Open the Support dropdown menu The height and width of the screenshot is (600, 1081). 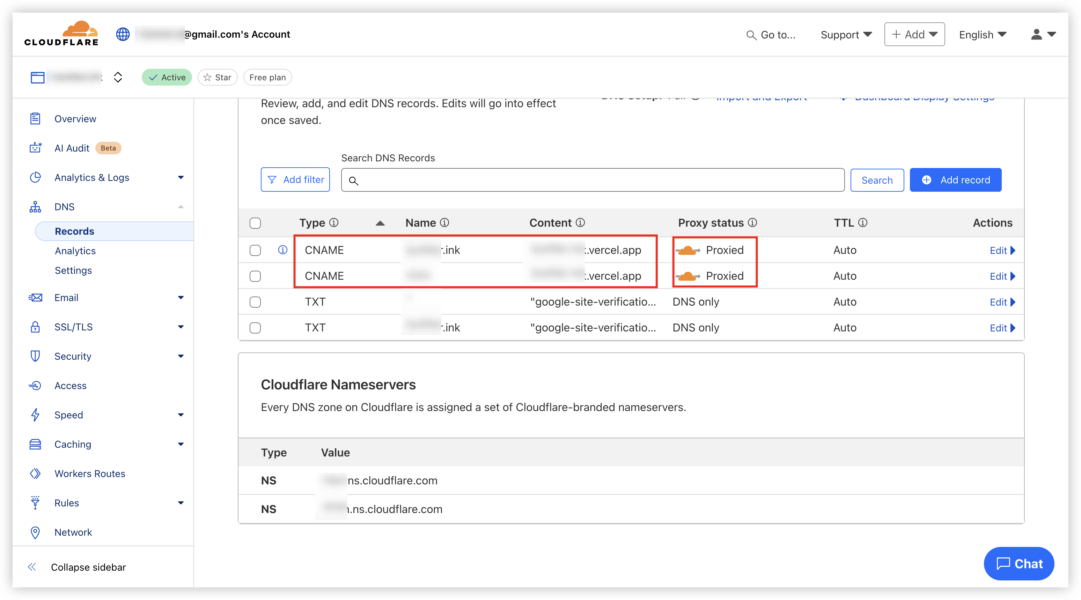pos(846,35)
